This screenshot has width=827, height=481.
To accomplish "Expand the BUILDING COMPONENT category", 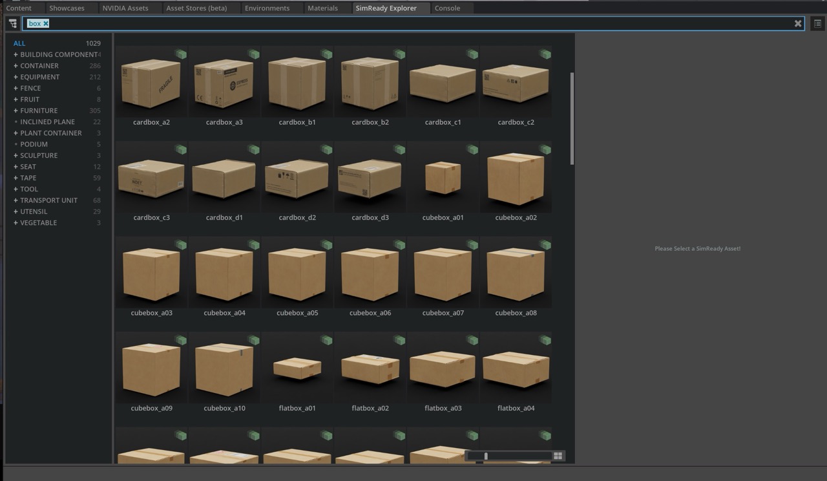I will point(16,54).
